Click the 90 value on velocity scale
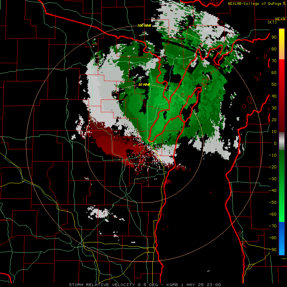This screenshot has height=287, width=287. (274, 37)
